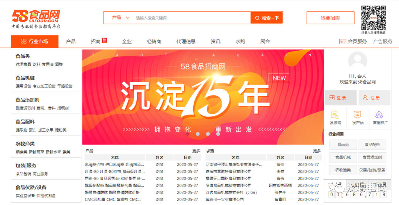This screenshot has height=205, width=399.
Task: Select the second banner carousel dot
Action: pos(198,134)
